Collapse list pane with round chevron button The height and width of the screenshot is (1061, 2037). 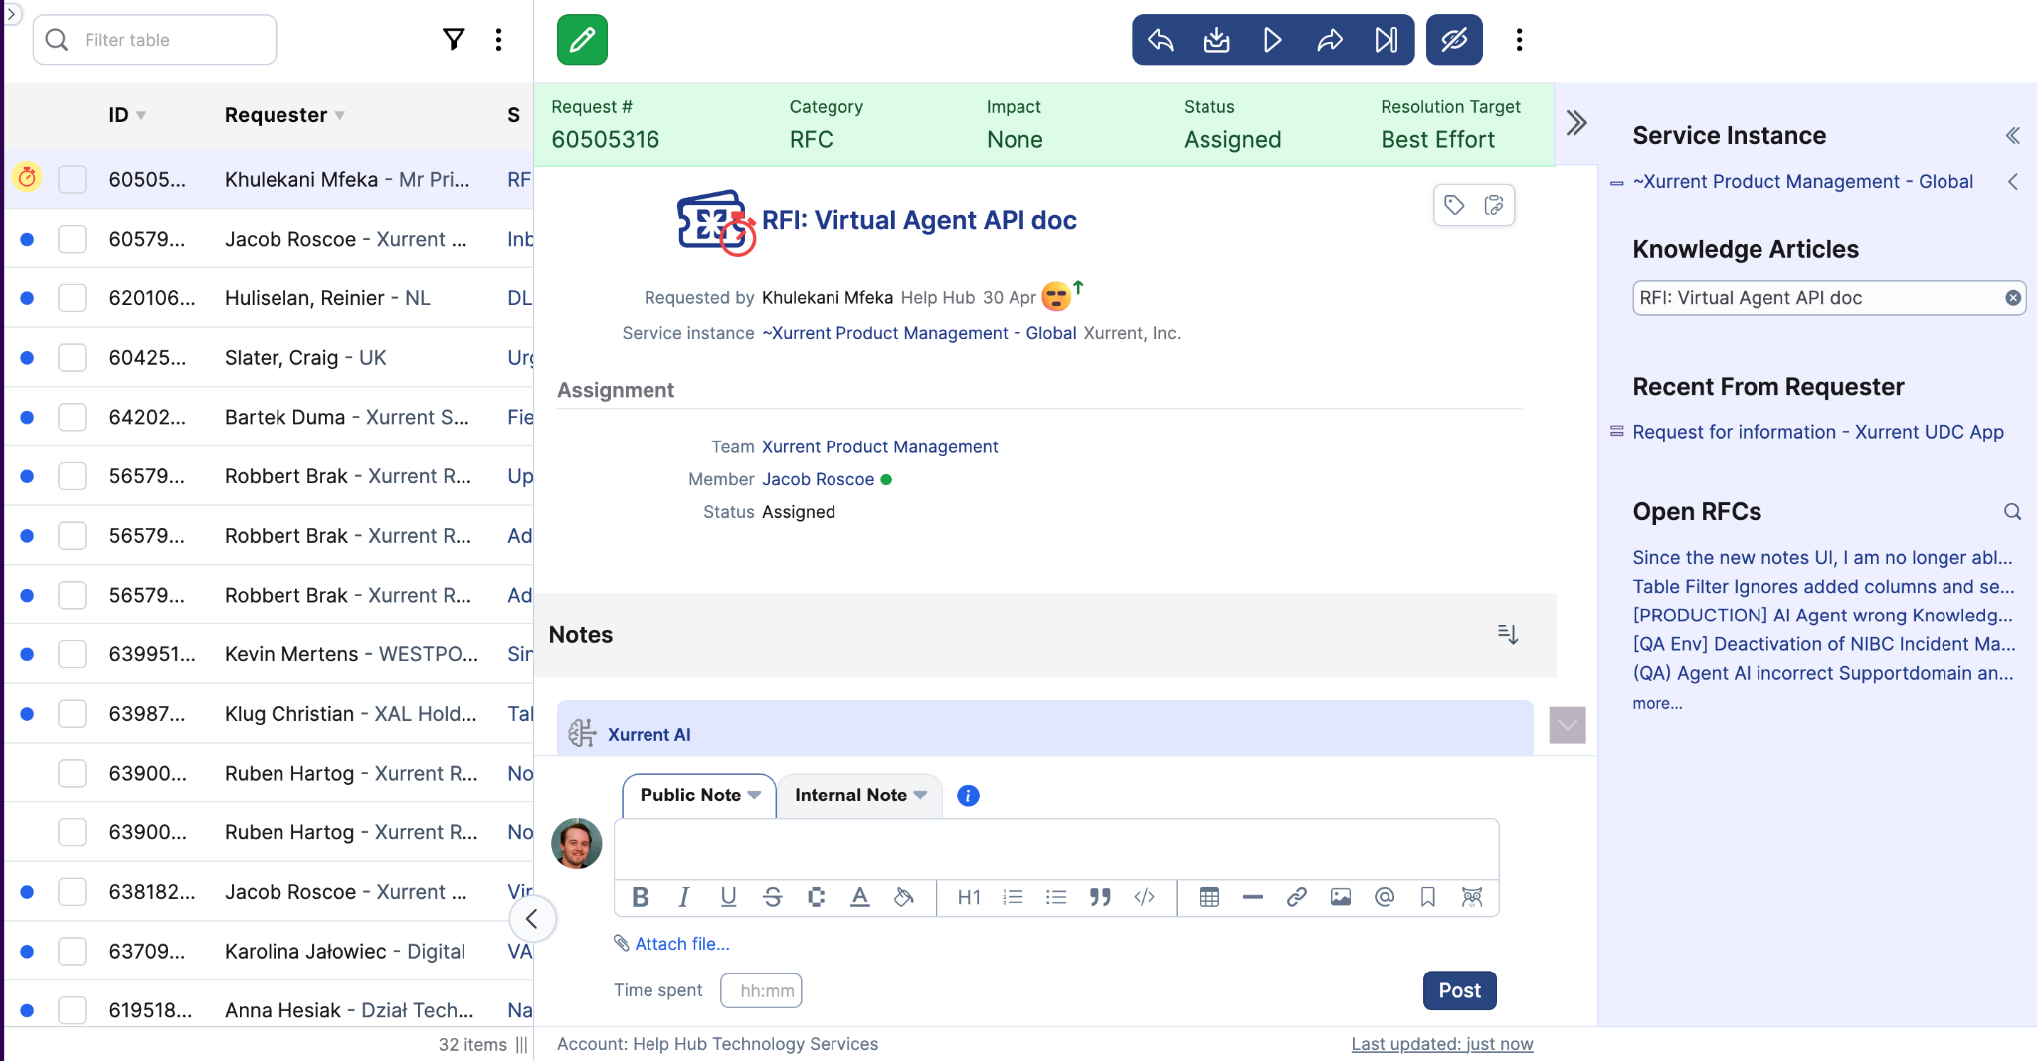coord(532,919)
